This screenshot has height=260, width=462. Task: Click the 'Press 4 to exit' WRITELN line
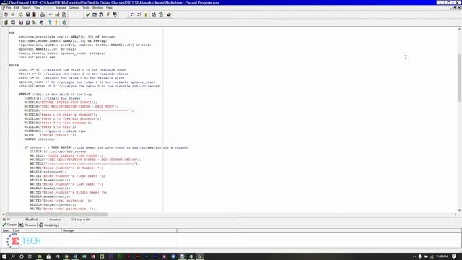pos(50,127)
